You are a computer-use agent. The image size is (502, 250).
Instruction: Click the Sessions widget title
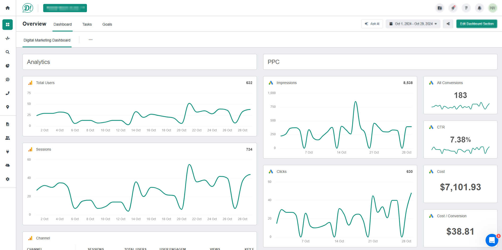43,149
